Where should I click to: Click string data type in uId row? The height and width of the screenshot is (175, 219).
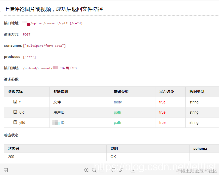click(x=194, y=112)
